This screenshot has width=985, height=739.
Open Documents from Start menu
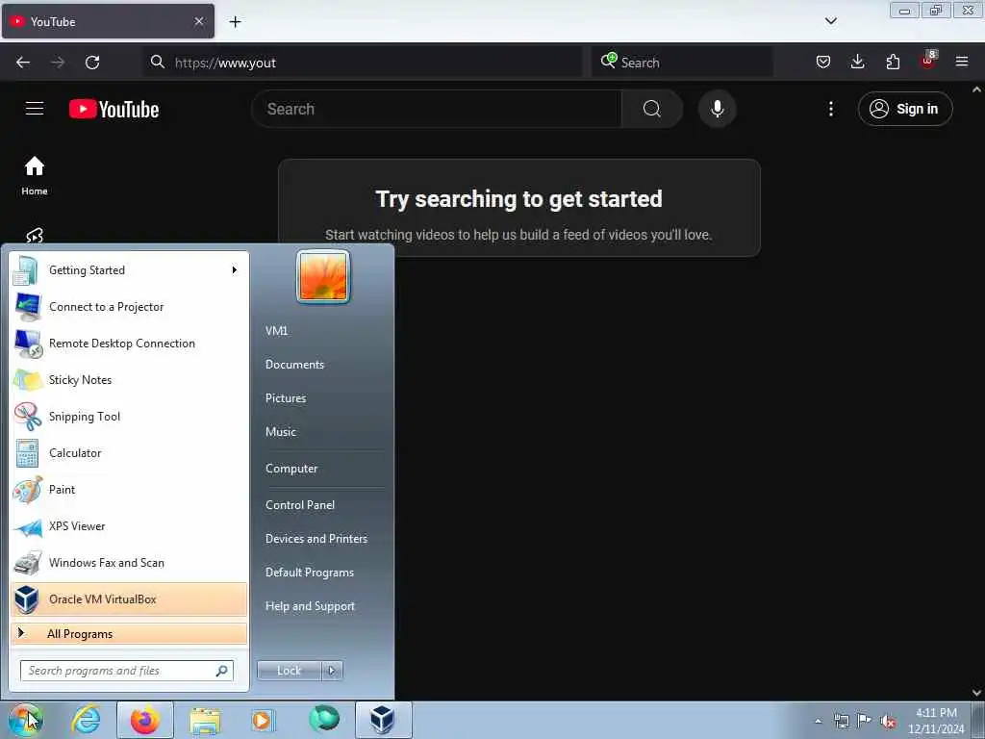[x=294, y=365]
